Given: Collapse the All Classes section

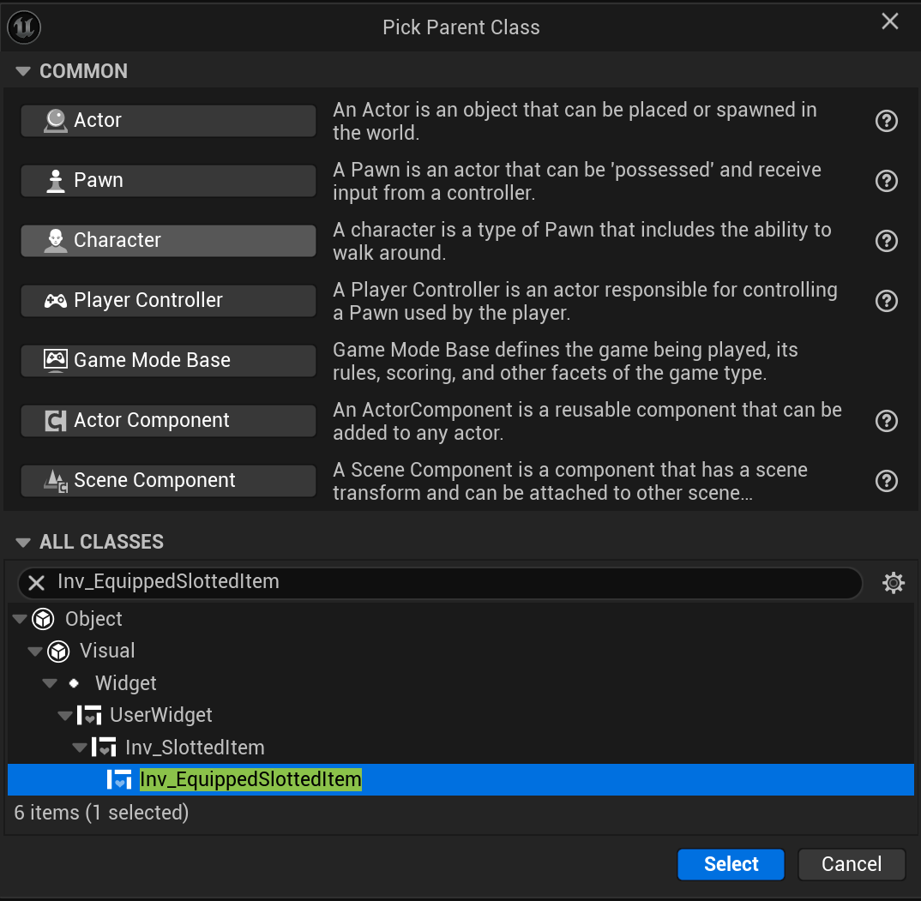Looking at the screenshot, I should (23, 542).
